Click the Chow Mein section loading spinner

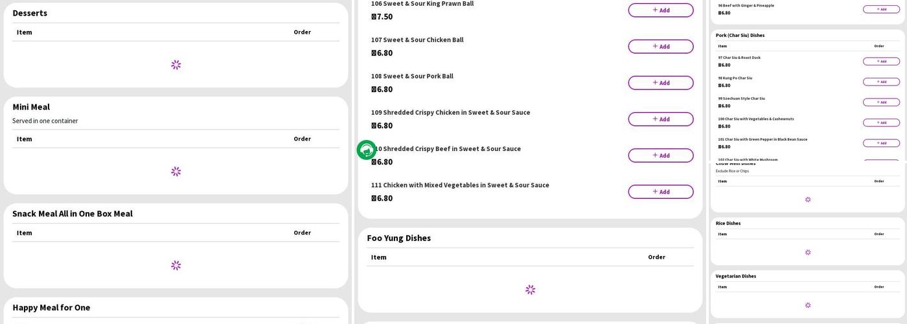808,200
